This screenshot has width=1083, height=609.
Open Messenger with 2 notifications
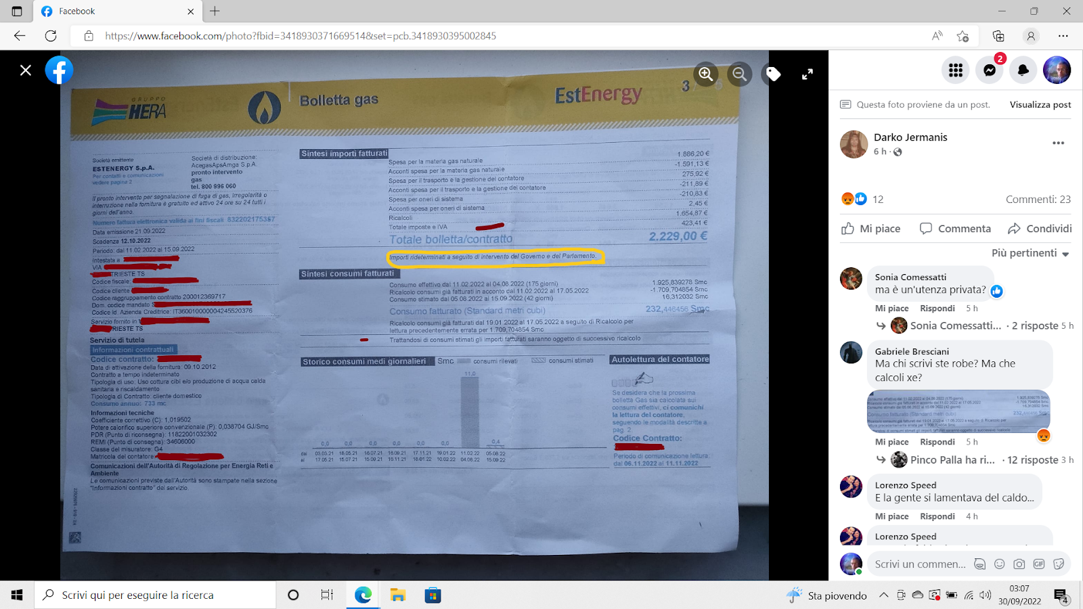pyautogui.click(x=990, y=70)
